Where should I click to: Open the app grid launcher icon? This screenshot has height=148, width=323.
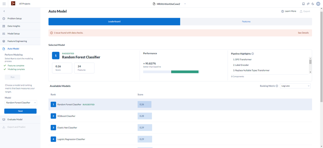(4, 4)
